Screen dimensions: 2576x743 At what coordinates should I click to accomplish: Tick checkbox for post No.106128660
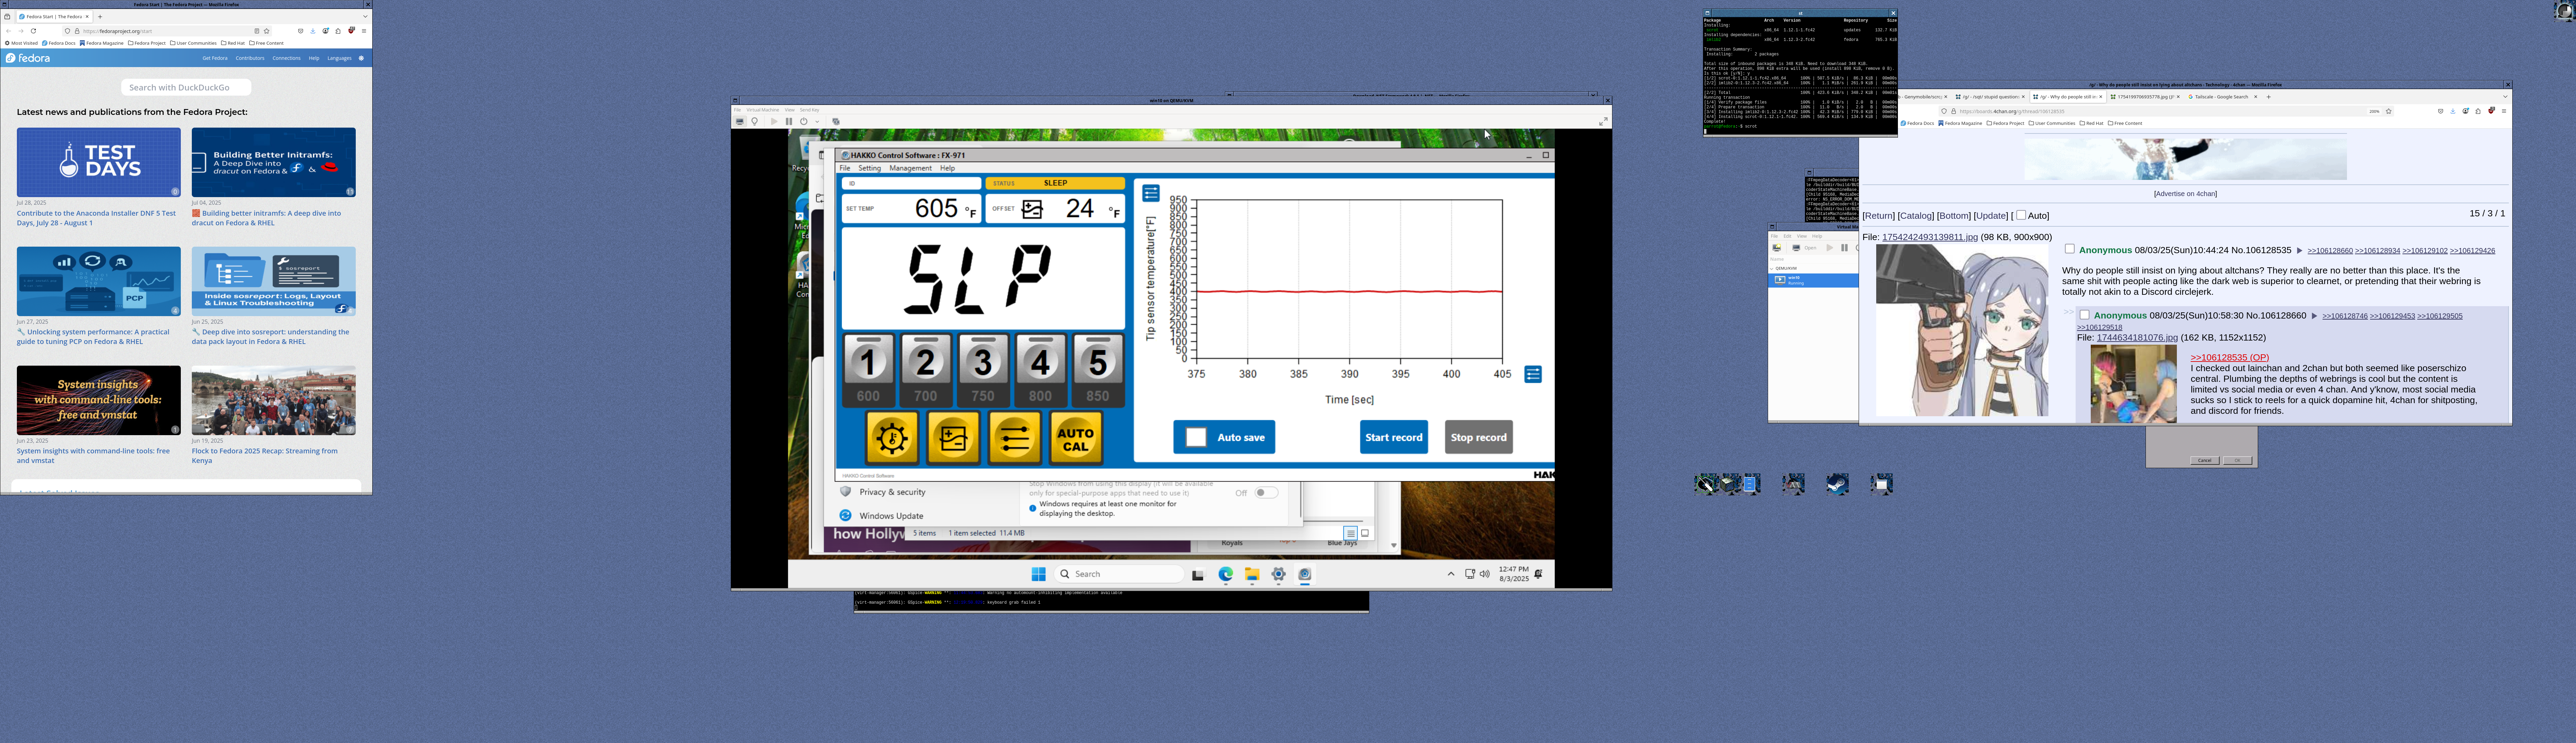[2085, 315]
